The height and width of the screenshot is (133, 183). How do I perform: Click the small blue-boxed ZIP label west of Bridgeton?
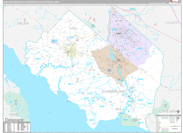click(54, 41)
